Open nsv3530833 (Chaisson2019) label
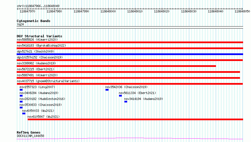The image size is (251, 142). point(41,105)
